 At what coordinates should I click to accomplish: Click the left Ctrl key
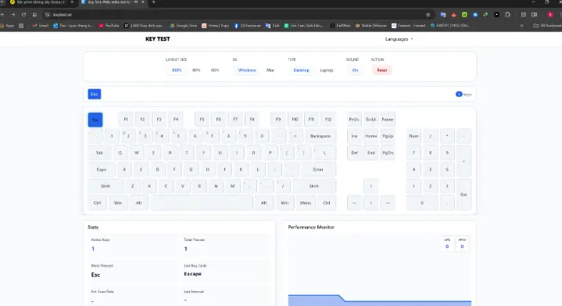[97, 203]
